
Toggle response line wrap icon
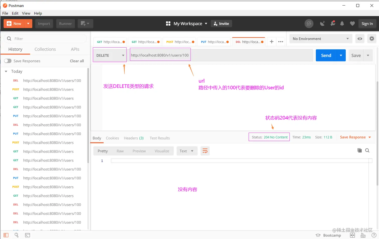pos(205,151)
